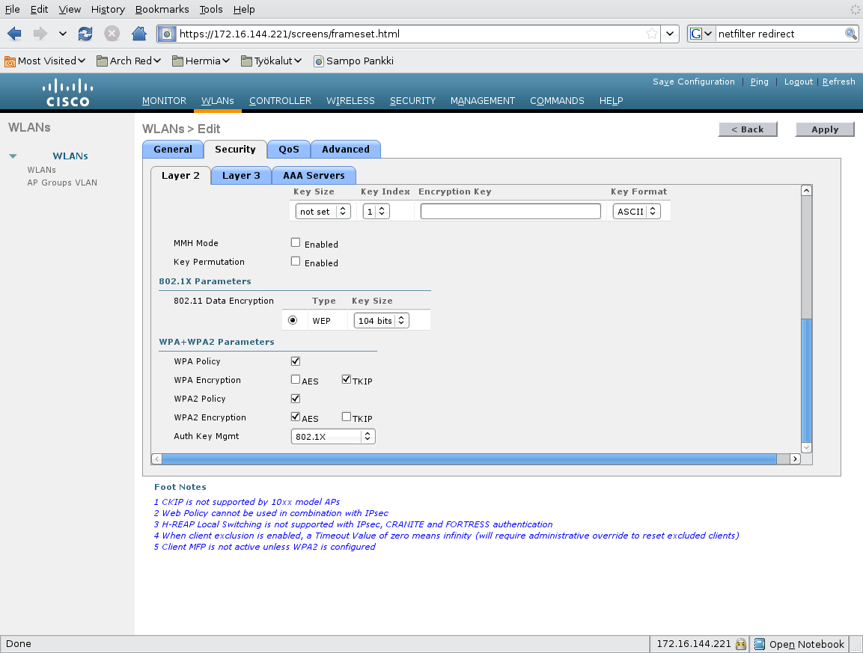Click the Save Configuration link

point(694,82)
